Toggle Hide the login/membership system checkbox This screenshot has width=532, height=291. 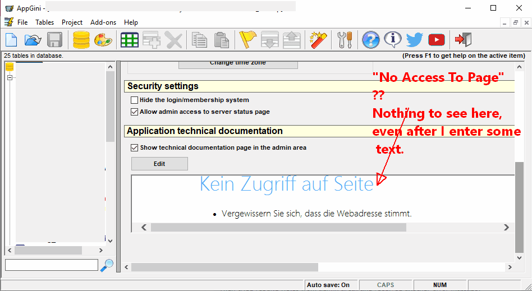(x=134, y=100)
